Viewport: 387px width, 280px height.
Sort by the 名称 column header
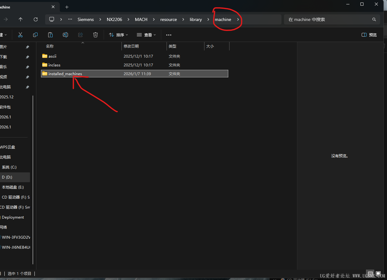pos(50,46)
